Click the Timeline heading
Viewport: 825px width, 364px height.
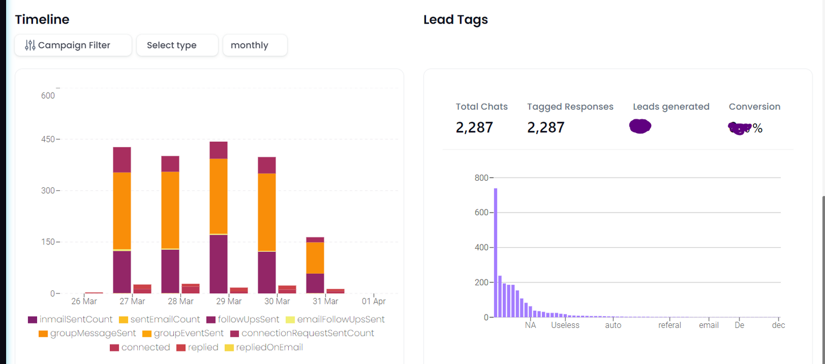(x=42, y=20)
